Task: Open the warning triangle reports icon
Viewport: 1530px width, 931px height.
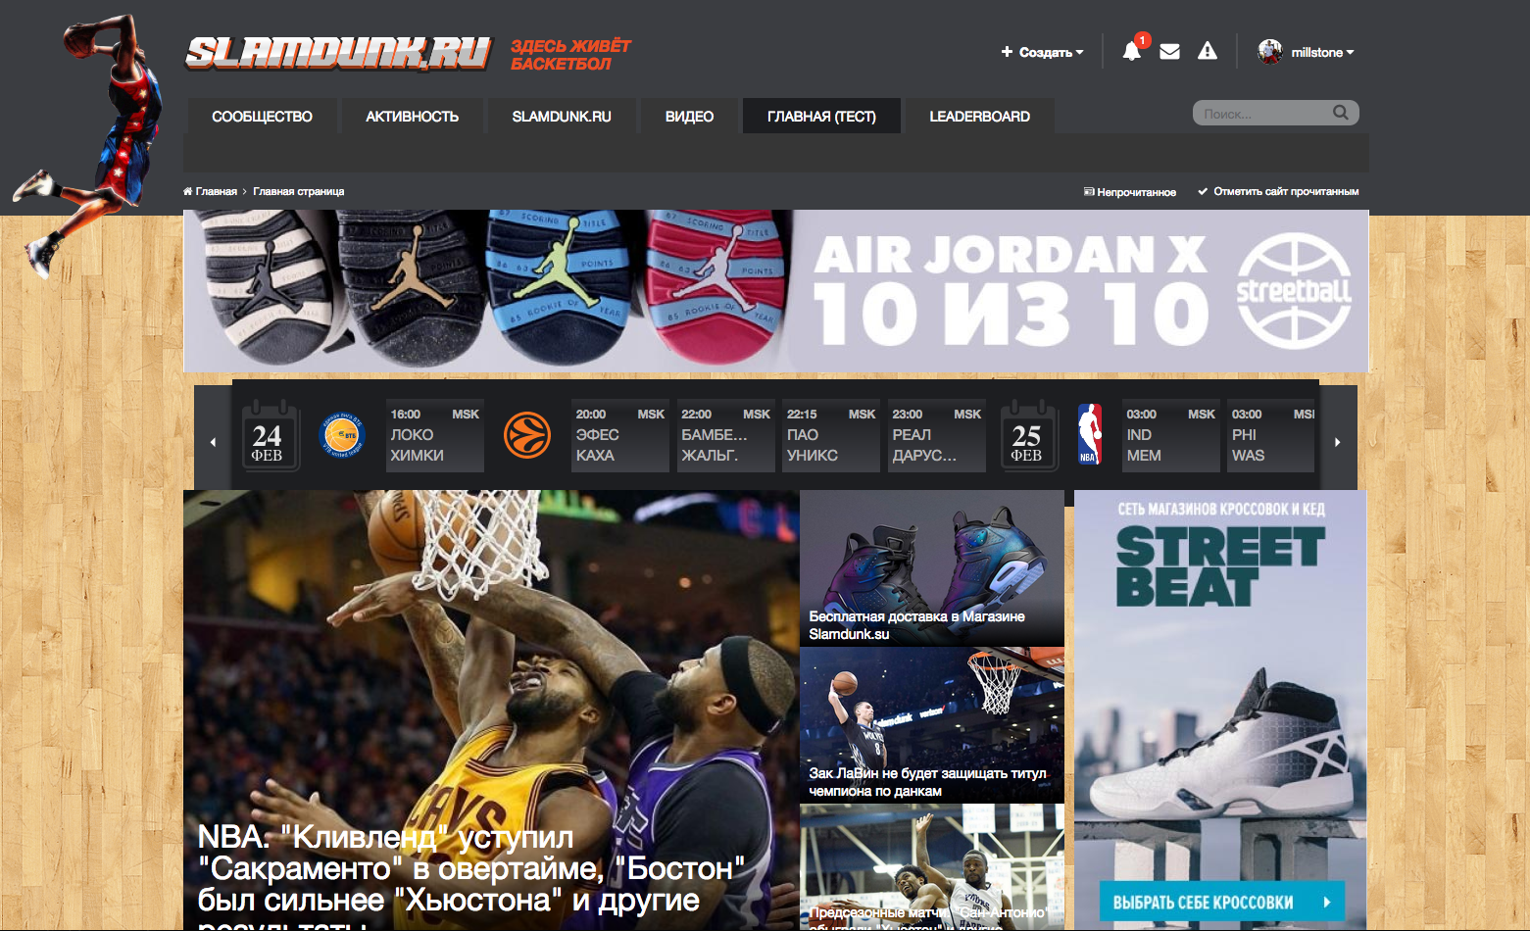Action: [x=1208, y=51]
